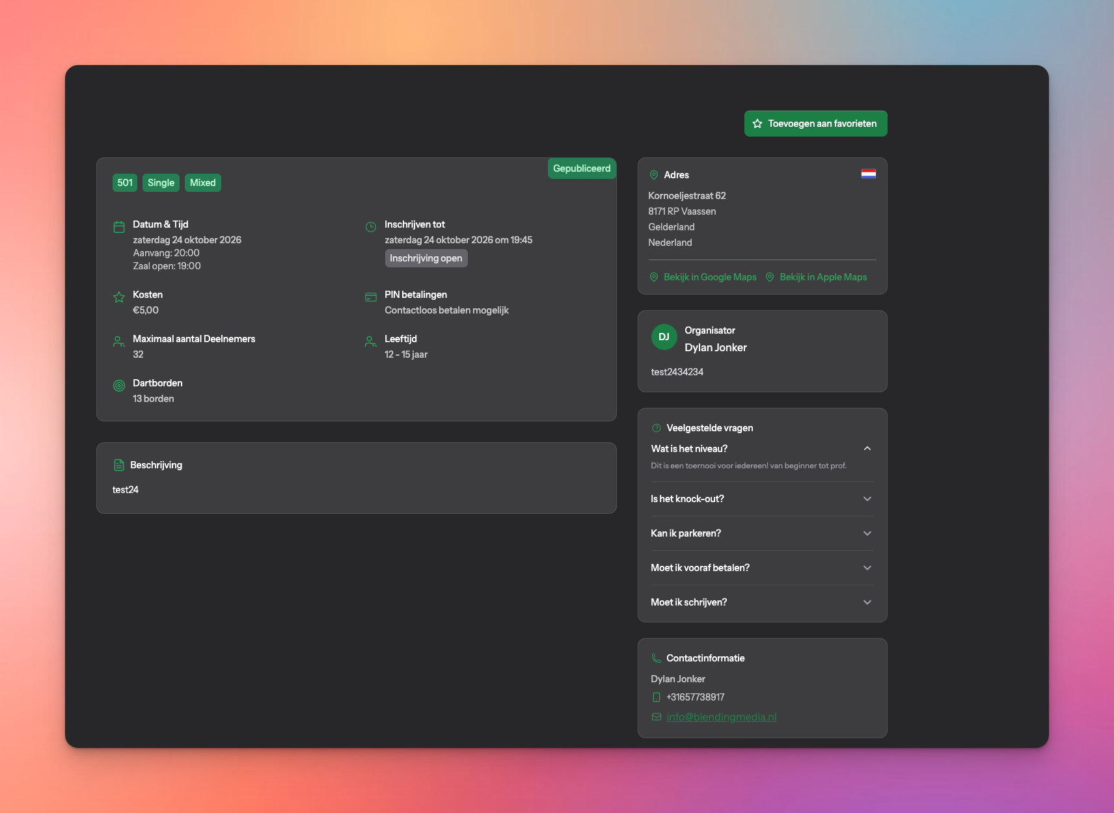Open Bekijk in Apple Maps link

(x=823, y=277)
